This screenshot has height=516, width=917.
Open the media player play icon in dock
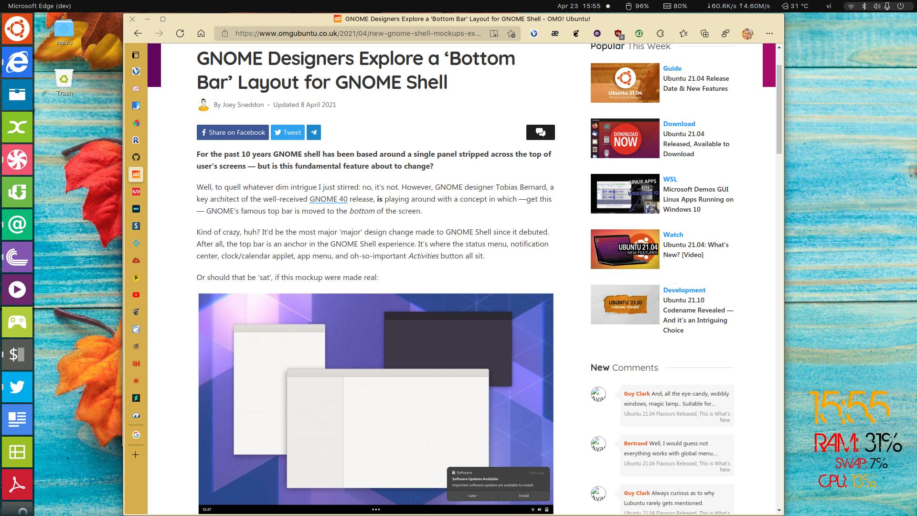pyautogui.click(x=17, y=289)
